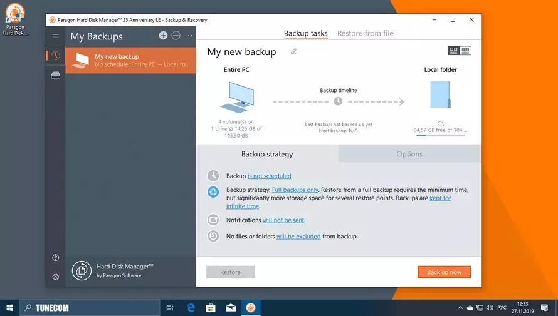The width and height of the screenshot is (558, 316).
Task: Open Mail app from taskbar
Action: (231, 307)
